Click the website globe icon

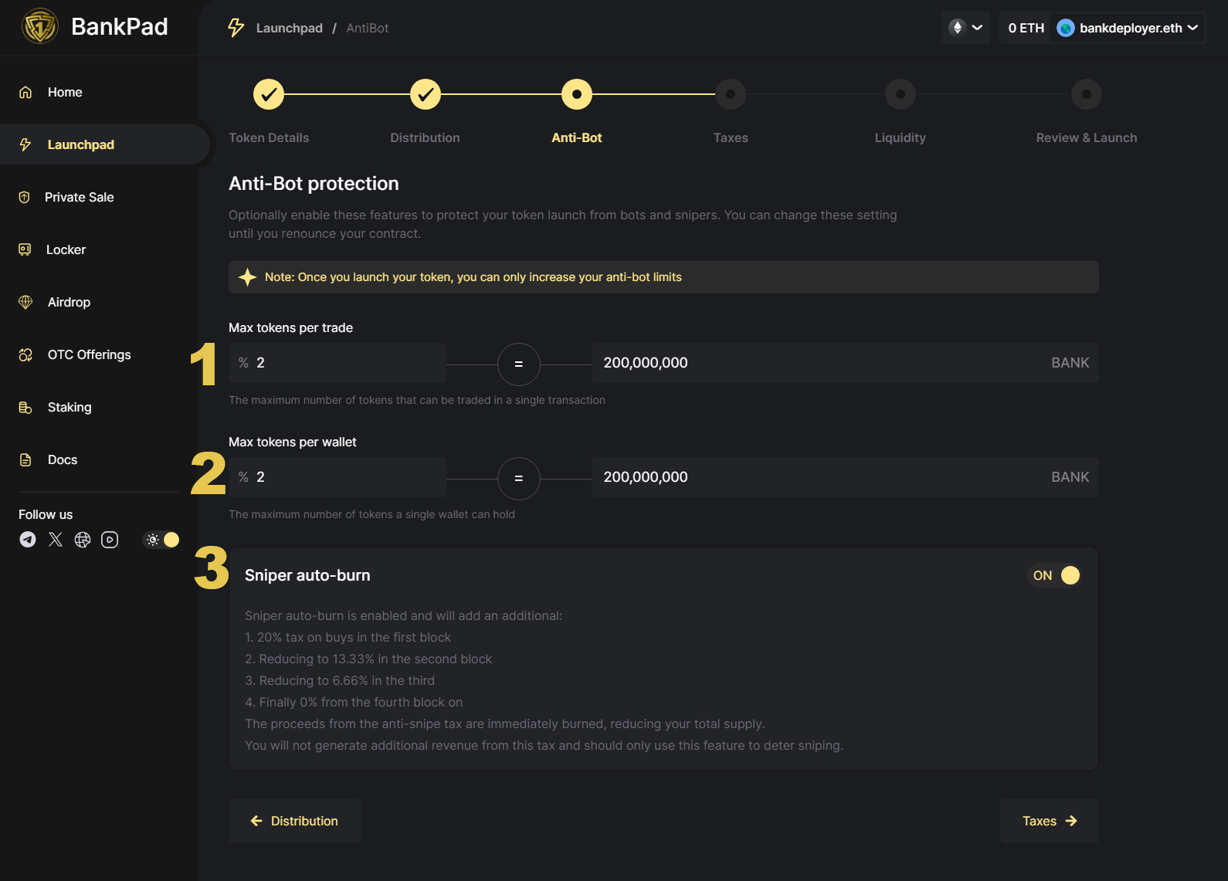pyautogui.click(x=83, y=540)
